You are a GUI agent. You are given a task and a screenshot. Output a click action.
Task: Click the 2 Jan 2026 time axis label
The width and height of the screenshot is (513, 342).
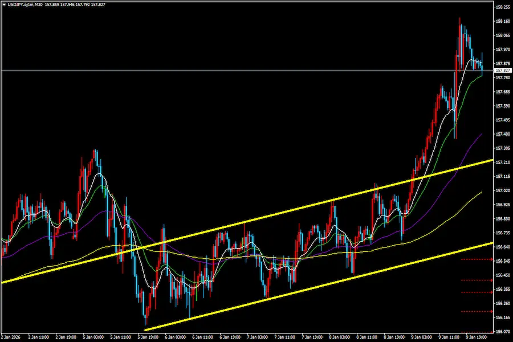pos(11,337)
